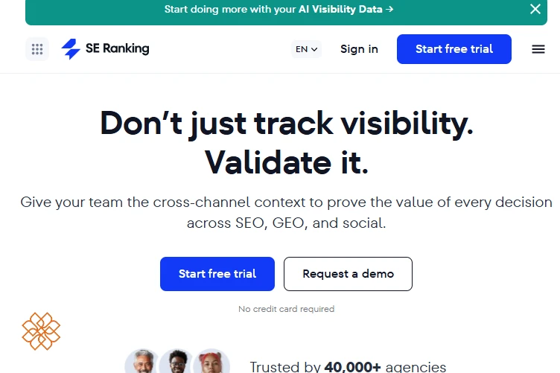Dismiss the AI Visibility banner
This screenshot has height=373, width=560.
(535, 9)
